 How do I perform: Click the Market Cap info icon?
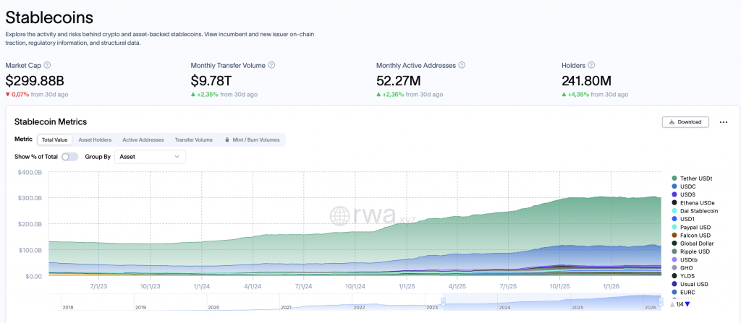(48, 65)
